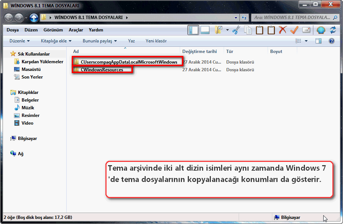Open Bununla paylaş dropdown

[x=100, y=41]
